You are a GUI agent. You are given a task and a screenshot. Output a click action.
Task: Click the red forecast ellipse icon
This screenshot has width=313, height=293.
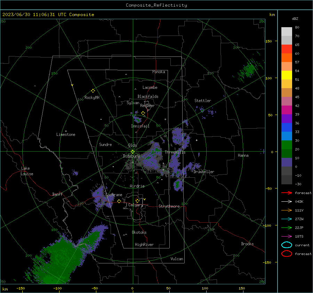287,254
